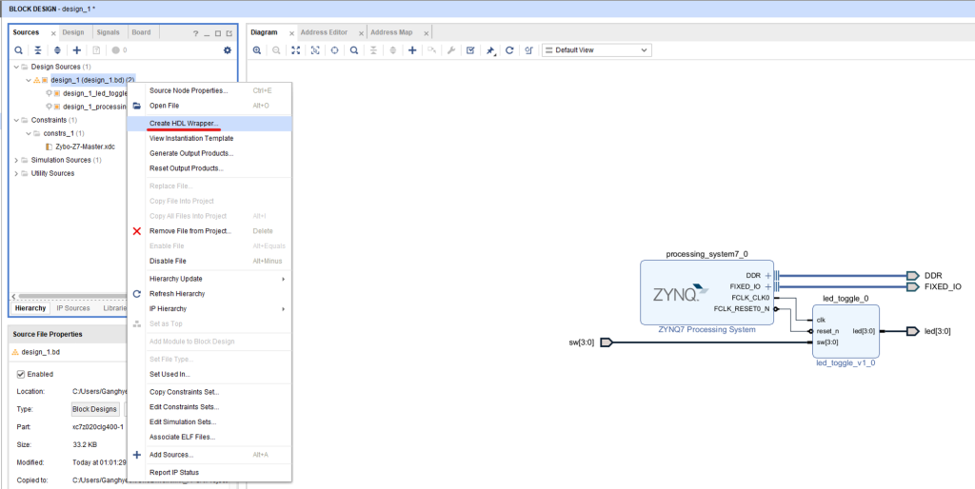
Task: Click the DDR external port
Action: tap(913, 276)
